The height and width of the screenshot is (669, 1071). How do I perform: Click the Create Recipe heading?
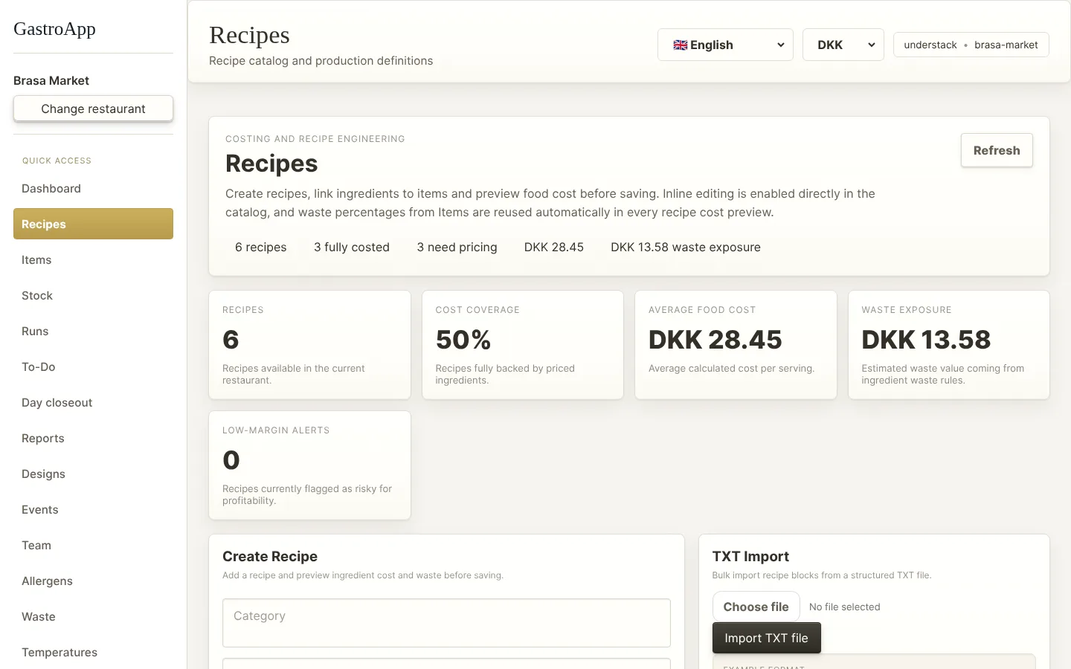[x=270, y=557]
